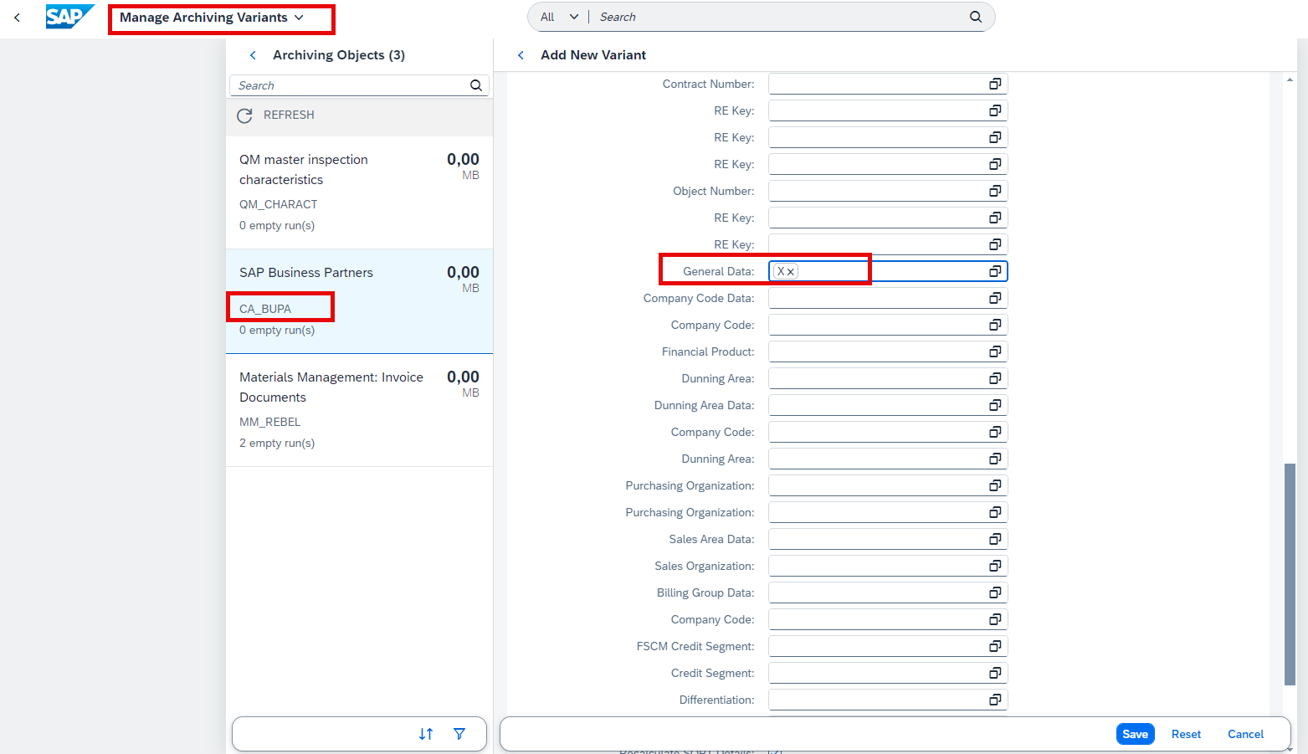This screenshot has width=1308, height=754.
Task: Save the new variant
Action: click(x=1135, y=734)
